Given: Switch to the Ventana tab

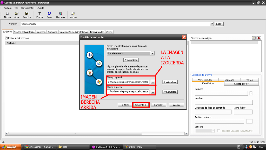Looking at the screenshot, I should pyautogui.click(x=41, y=32).
